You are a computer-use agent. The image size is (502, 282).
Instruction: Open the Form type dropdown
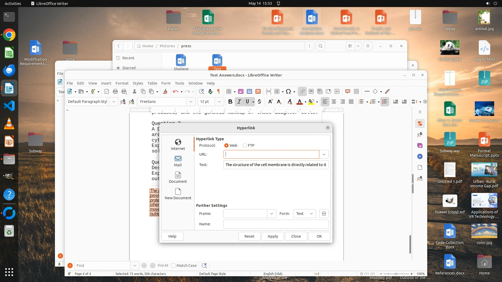coord(304,214)
